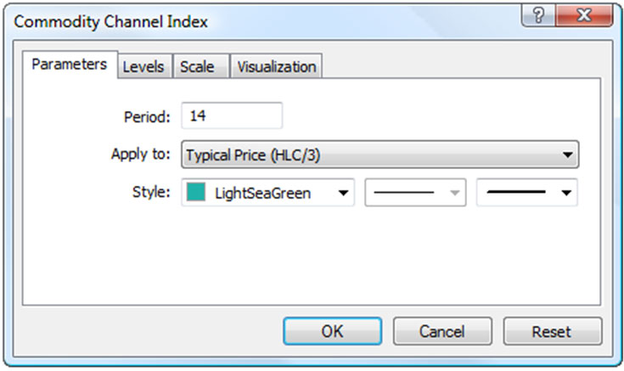The width and height of the screenshot is (624, 371).
Task: Open the Typical Price (HLC/3) combo box
Action: [380, 155]
